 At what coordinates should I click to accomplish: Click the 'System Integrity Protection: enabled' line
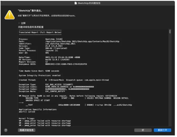tap(40, 75)
